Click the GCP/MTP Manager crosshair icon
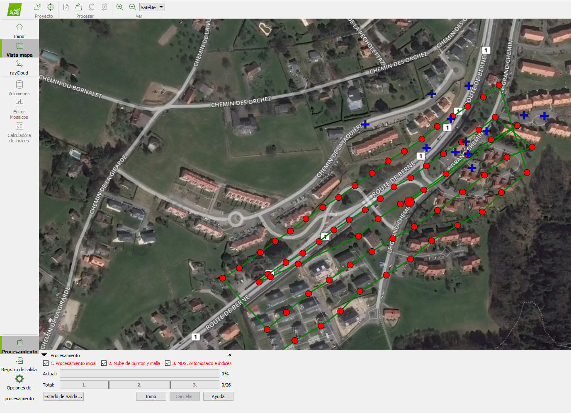 point(51,7)
